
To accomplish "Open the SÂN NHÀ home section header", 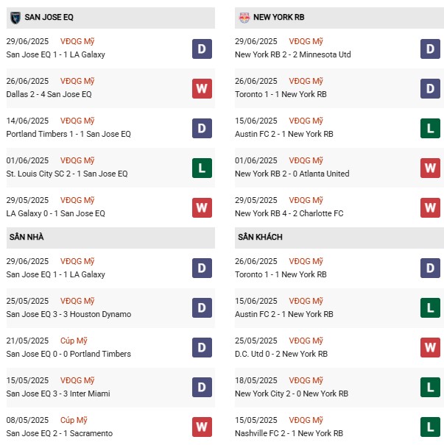I will click(27, 237).
